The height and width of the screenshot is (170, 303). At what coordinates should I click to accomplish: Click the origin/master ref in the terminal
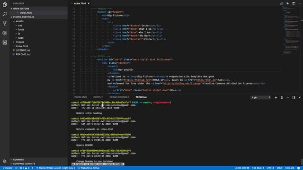[162, 102]
